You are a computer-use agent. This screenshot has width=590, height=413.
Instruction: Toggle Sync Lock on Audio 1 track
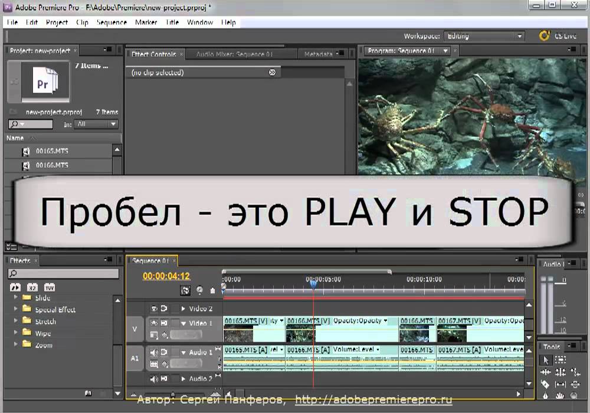tap(164, 352)
